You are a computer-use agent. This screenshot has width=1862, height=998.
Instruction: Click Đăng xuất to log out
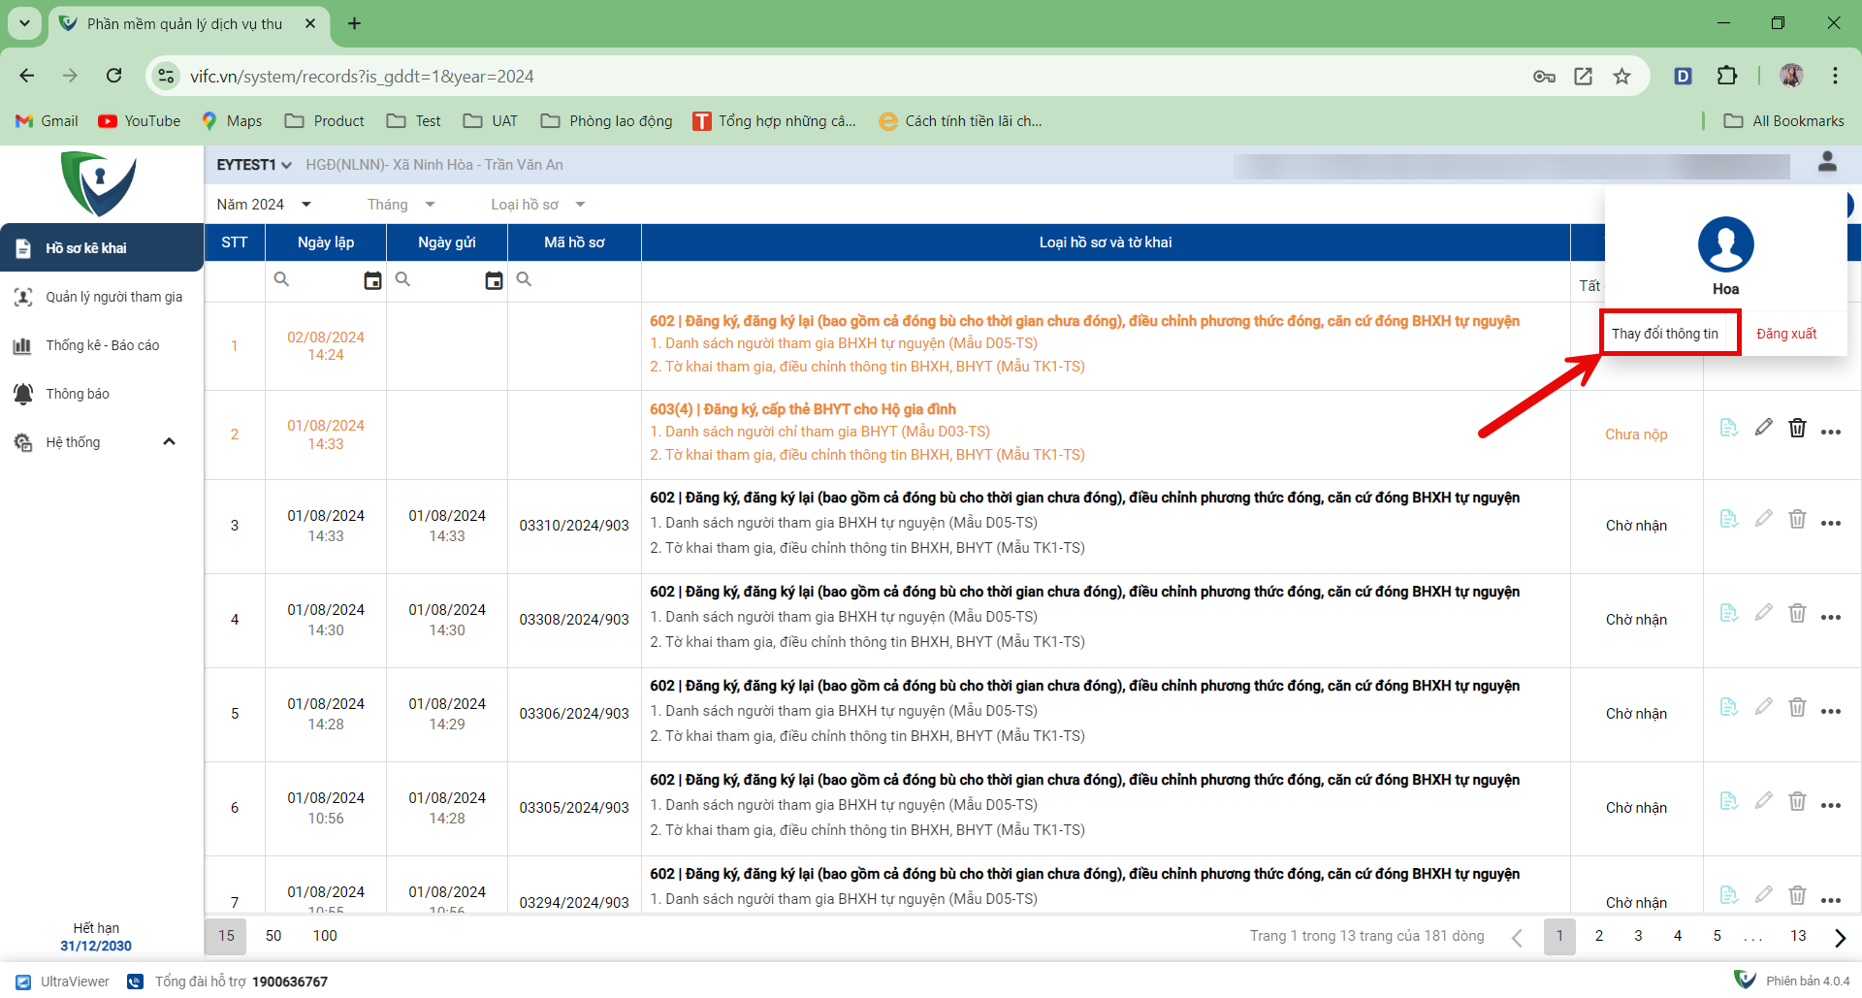(x=1785, y=334)
